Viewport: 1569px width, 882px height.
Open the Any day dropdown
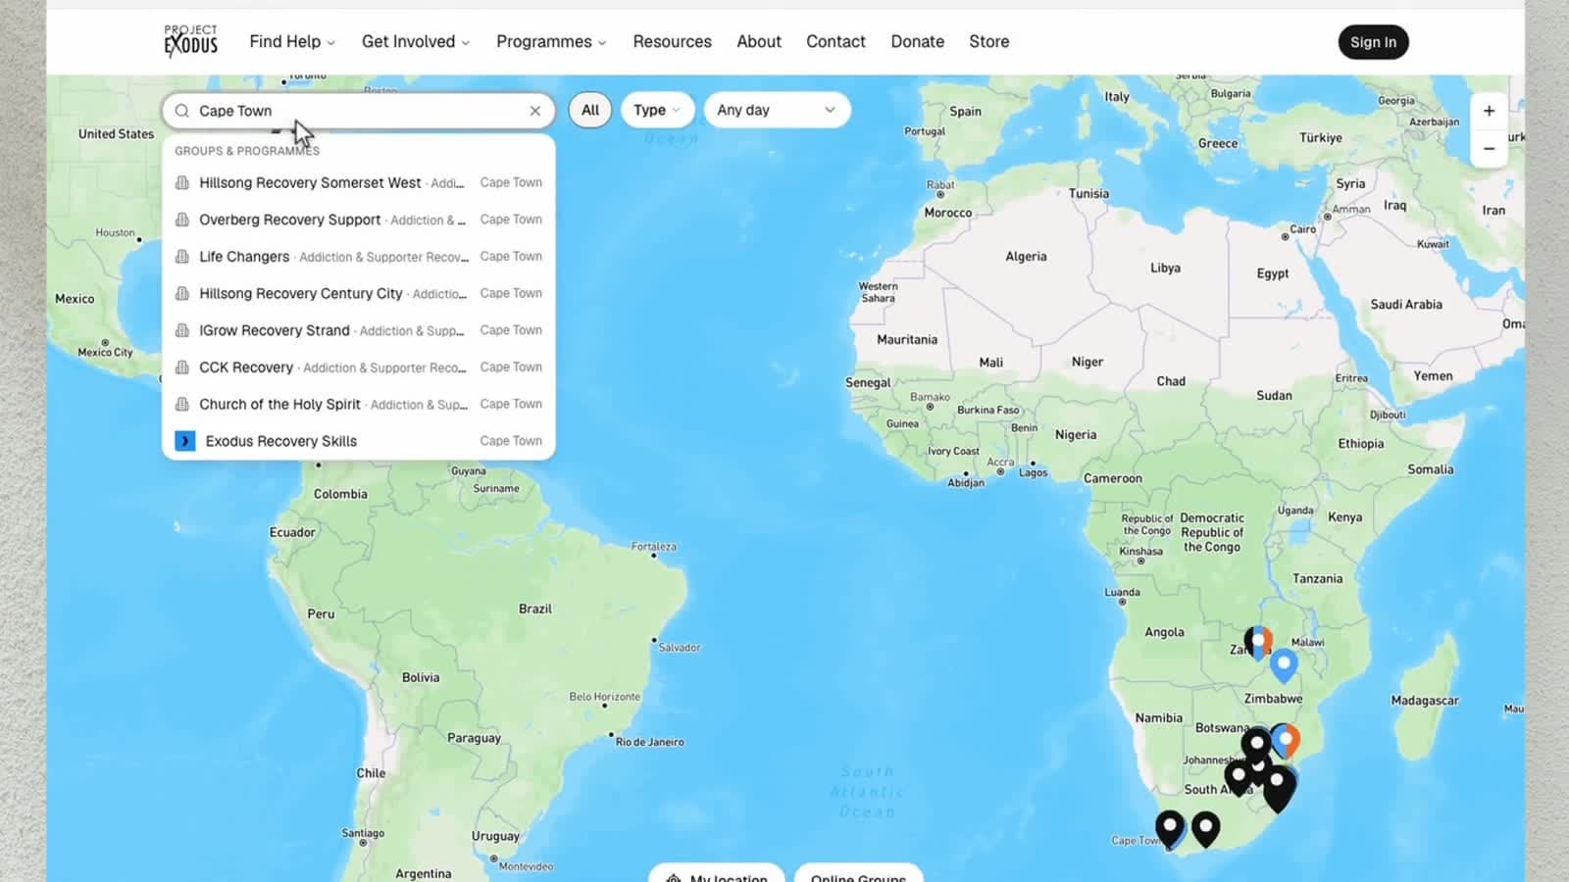tap(777, 110)
